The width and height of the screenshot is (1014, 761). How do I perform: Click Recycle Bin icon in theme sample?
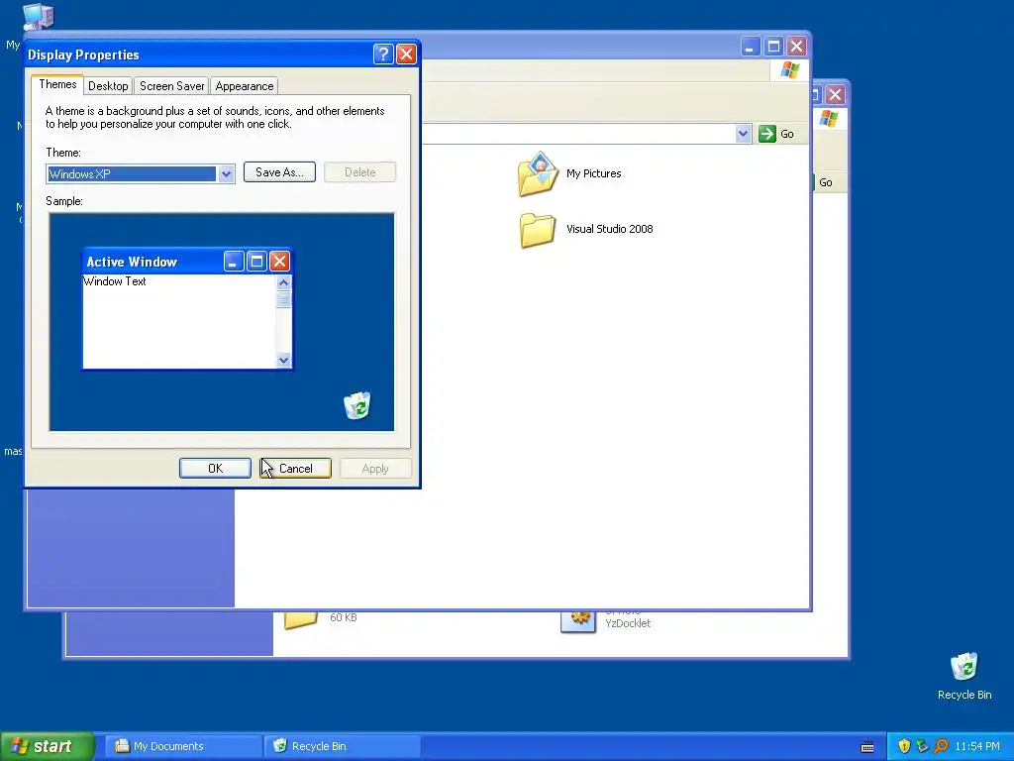click(356, 405)
